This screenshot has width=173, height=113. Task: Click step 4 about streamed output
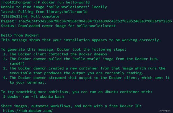pos(86,80)
